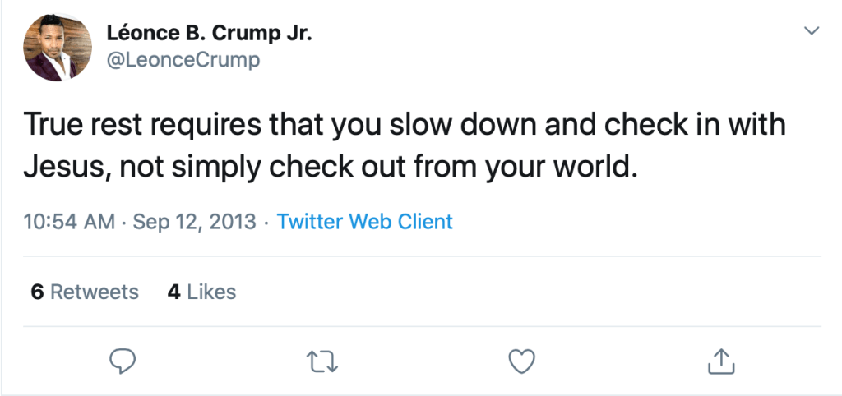
Task: Click the word "Retweets" label
Action: [x=95, y=292]
